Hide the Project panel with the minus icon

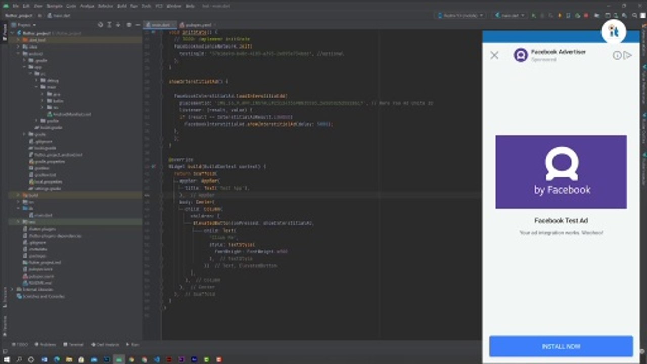click(x=137, y=25)
